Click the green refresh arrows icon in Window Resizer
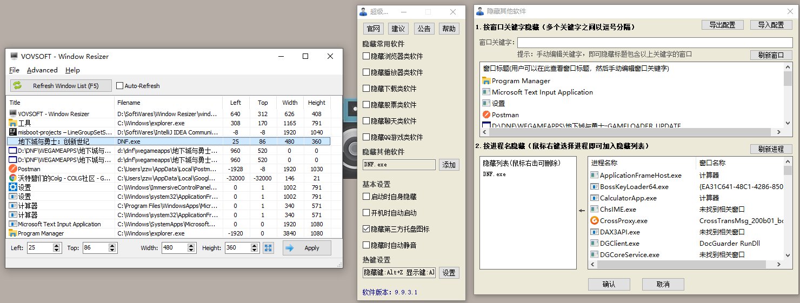Viewport: 800px width, 303px height. coord(18,85)
